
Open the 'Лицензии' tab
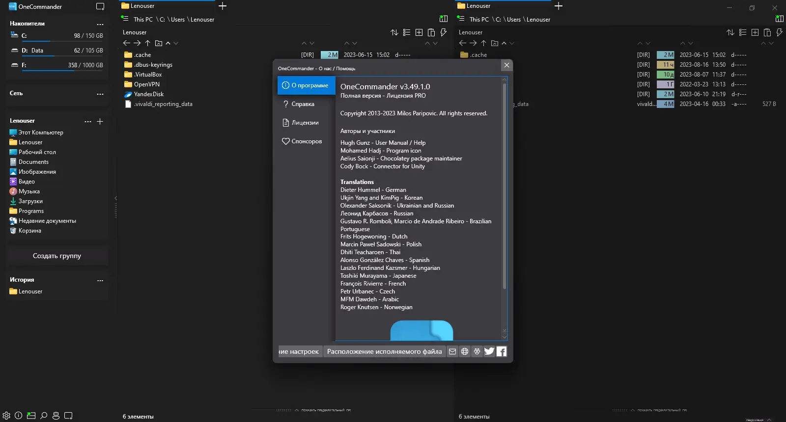(x=306, y=123)
